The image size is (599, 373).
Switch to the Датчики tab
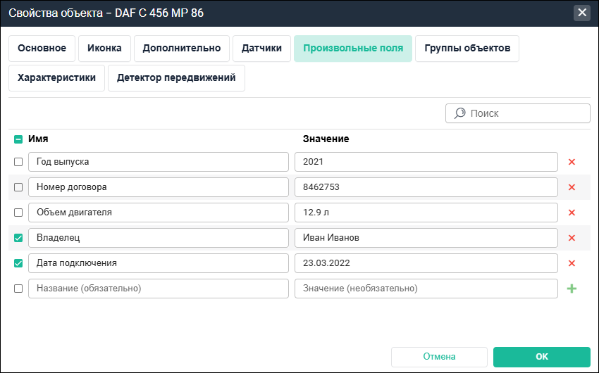(261, 49)
